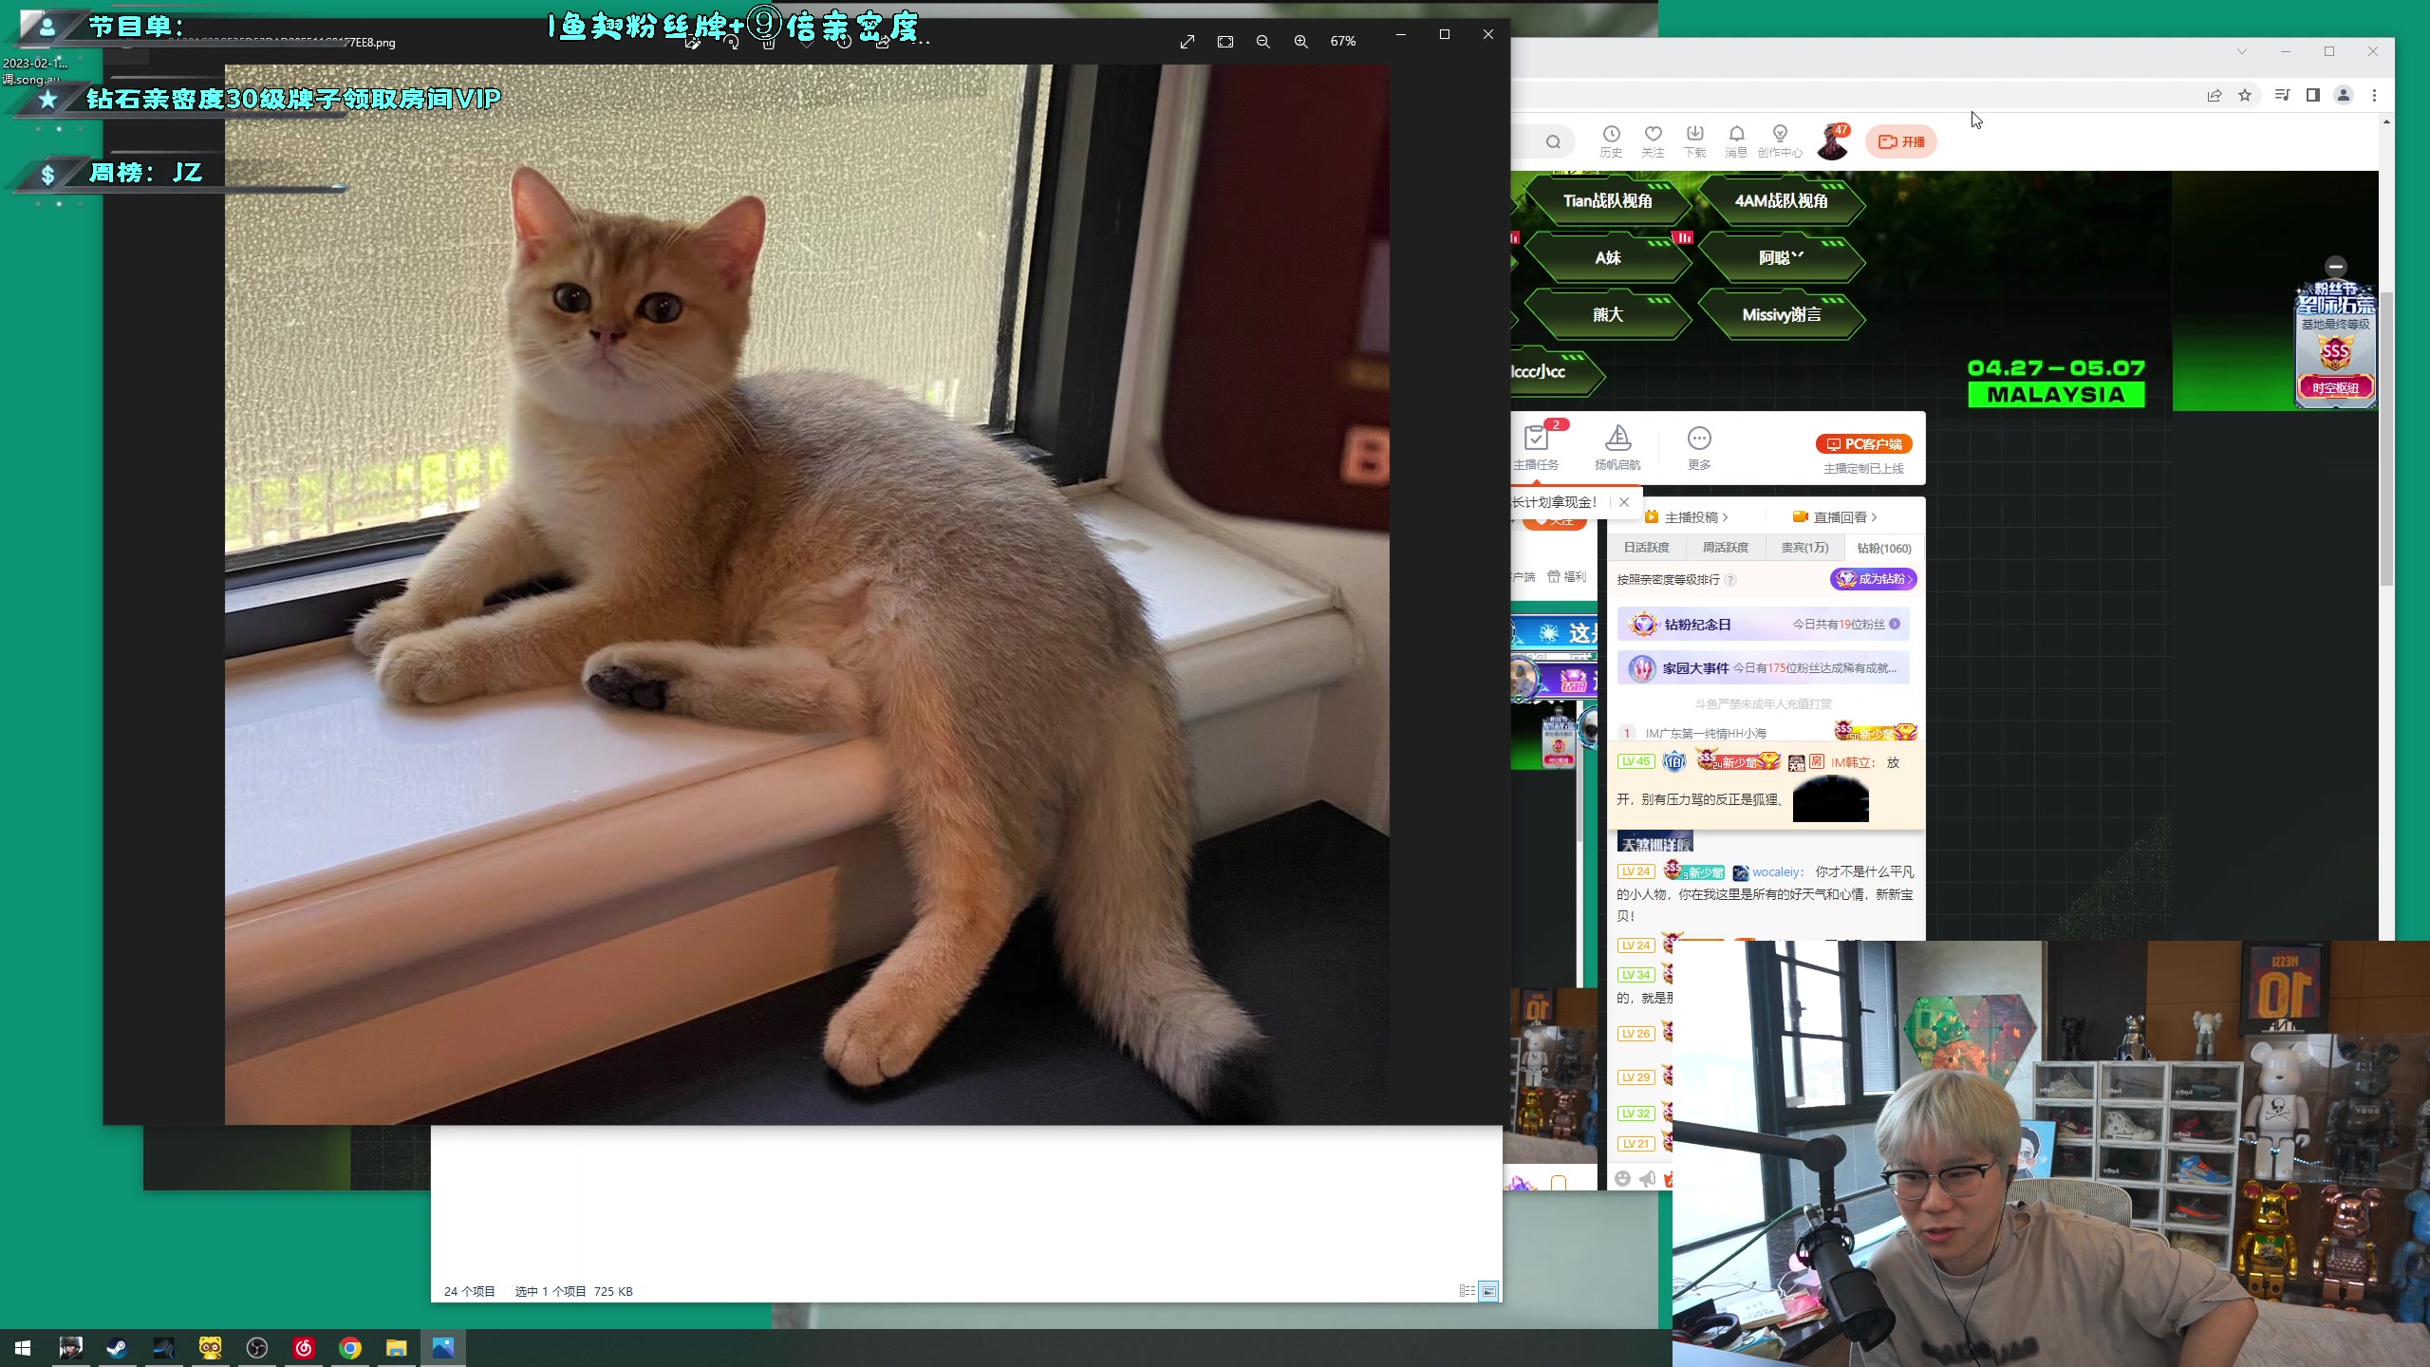Open NetEase Cloud Music from taskbar
The height and width of the screenshot is (1367, 2430).
pyautogui.click(x=304, y=1348)
